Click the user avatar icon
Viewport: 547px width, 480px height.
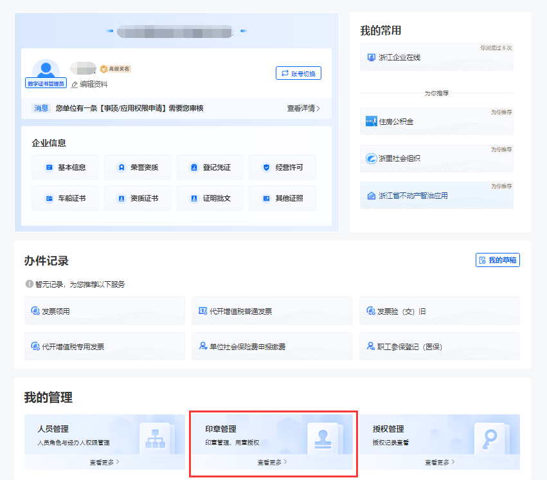(46, 69)
